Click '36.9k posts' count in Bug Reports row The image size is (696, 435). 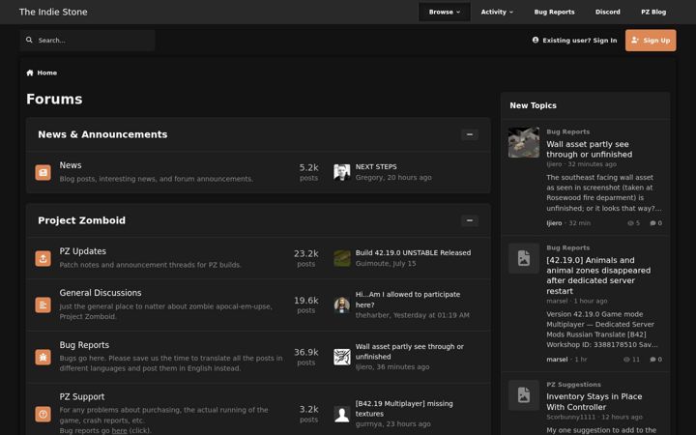click(x=305, y=357)
